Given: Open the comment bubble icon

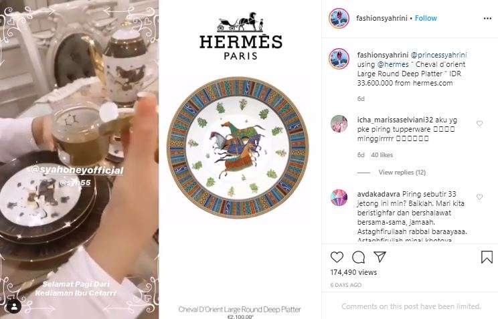Looking at the screenshot, I should coord(358,257).
